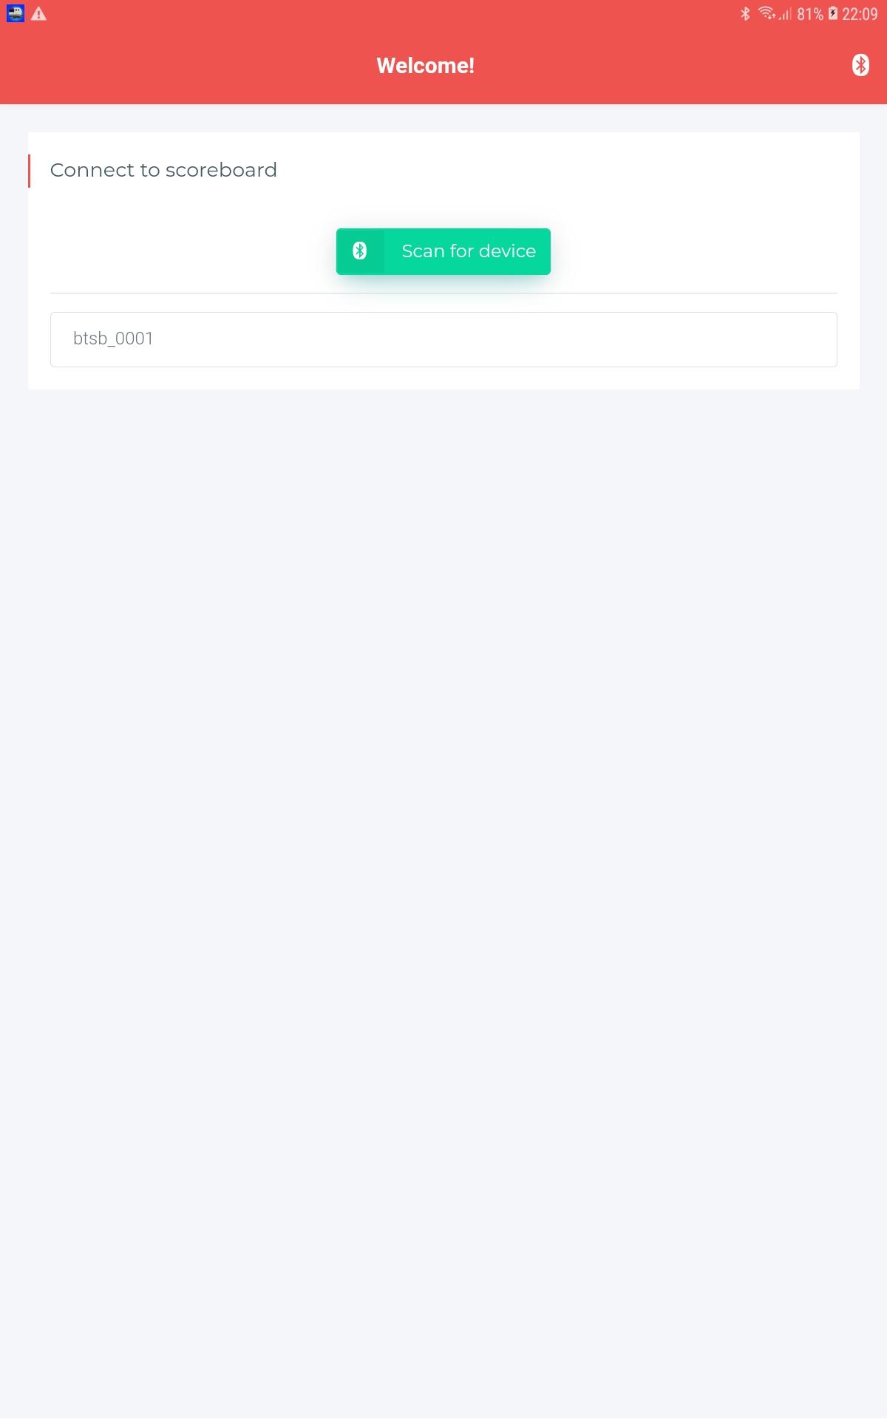Click the Scan for device button
Image resolution: width=887 pixels, height=1419 pixels.
[x=443, y=251]
